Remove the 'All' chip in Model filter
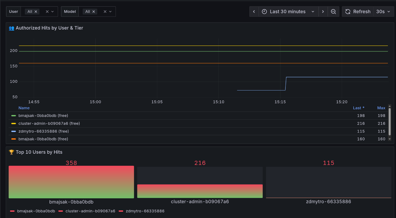The image size is (396, 218). 94,12
